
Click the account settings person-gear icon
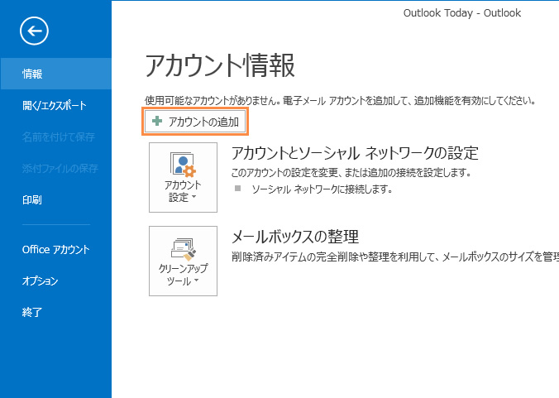coord(183,165)
